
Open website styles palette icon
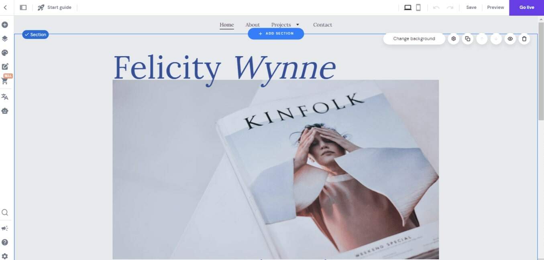pos(5,53)
